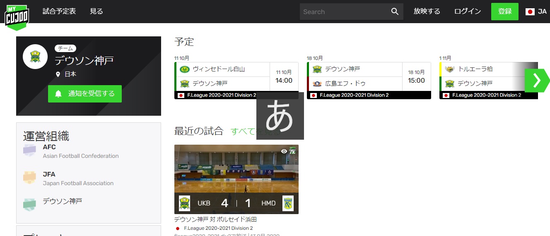
Task: Click Asian Football Confederation text
Action: pos(81,156)
